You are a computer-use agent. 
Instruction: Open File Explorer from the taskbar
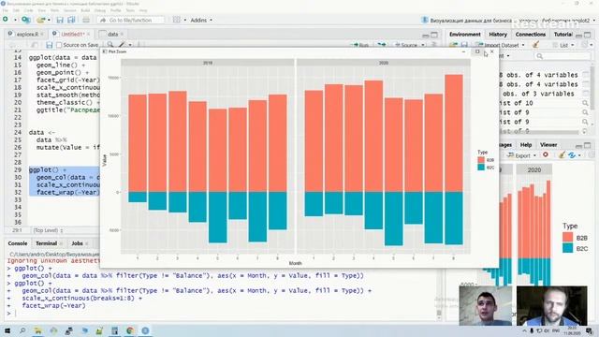pos(37,330)
